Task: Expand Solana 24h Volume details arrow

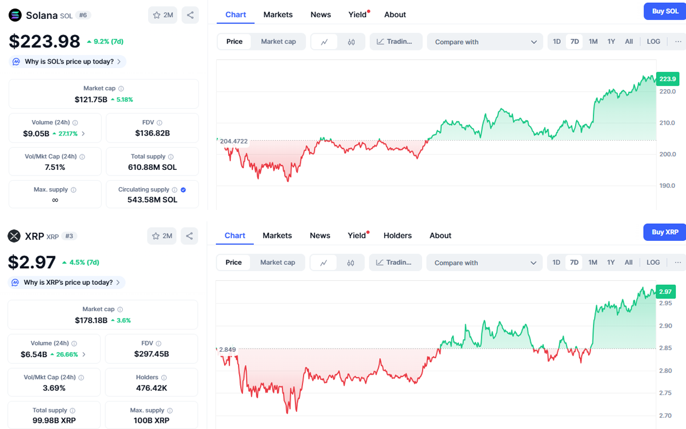Action: [83, 134]
